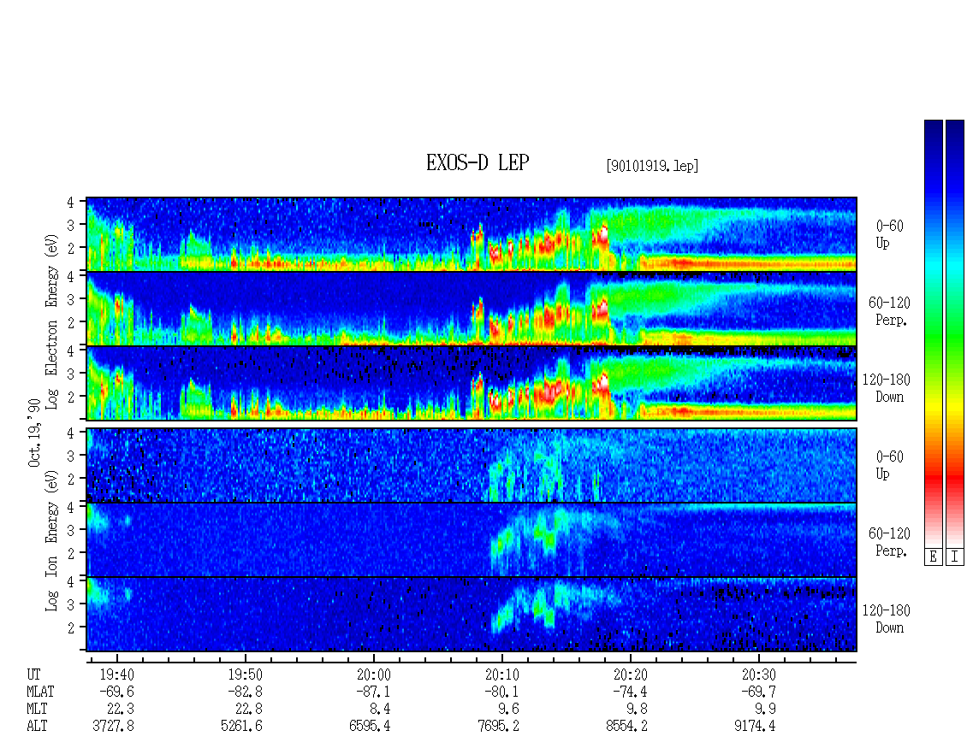967x748 pixels.
Task: Select the altitude value 3727.8
Action: coord(114,727)
